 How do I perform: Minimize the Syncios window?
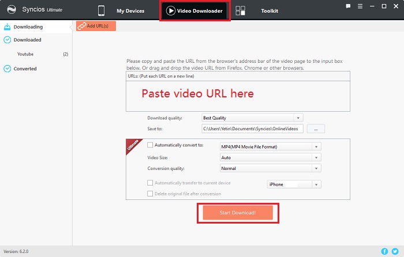372,6
